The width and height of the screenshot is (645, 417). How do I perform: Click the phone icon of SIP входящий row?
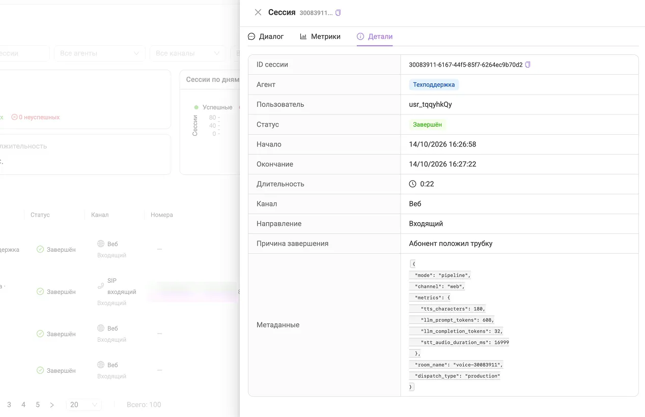(x=101, y=286)
